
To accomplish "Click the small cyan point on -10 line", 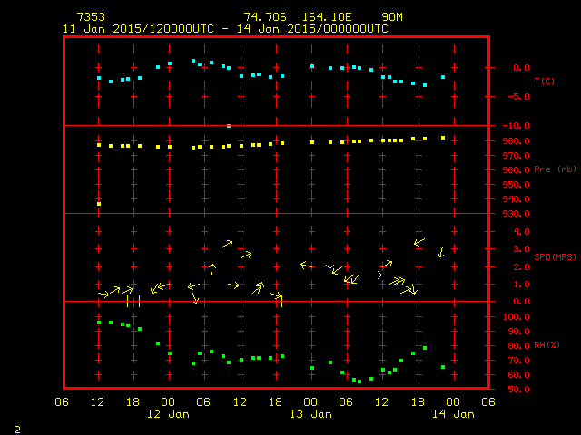I will [229, 126].
